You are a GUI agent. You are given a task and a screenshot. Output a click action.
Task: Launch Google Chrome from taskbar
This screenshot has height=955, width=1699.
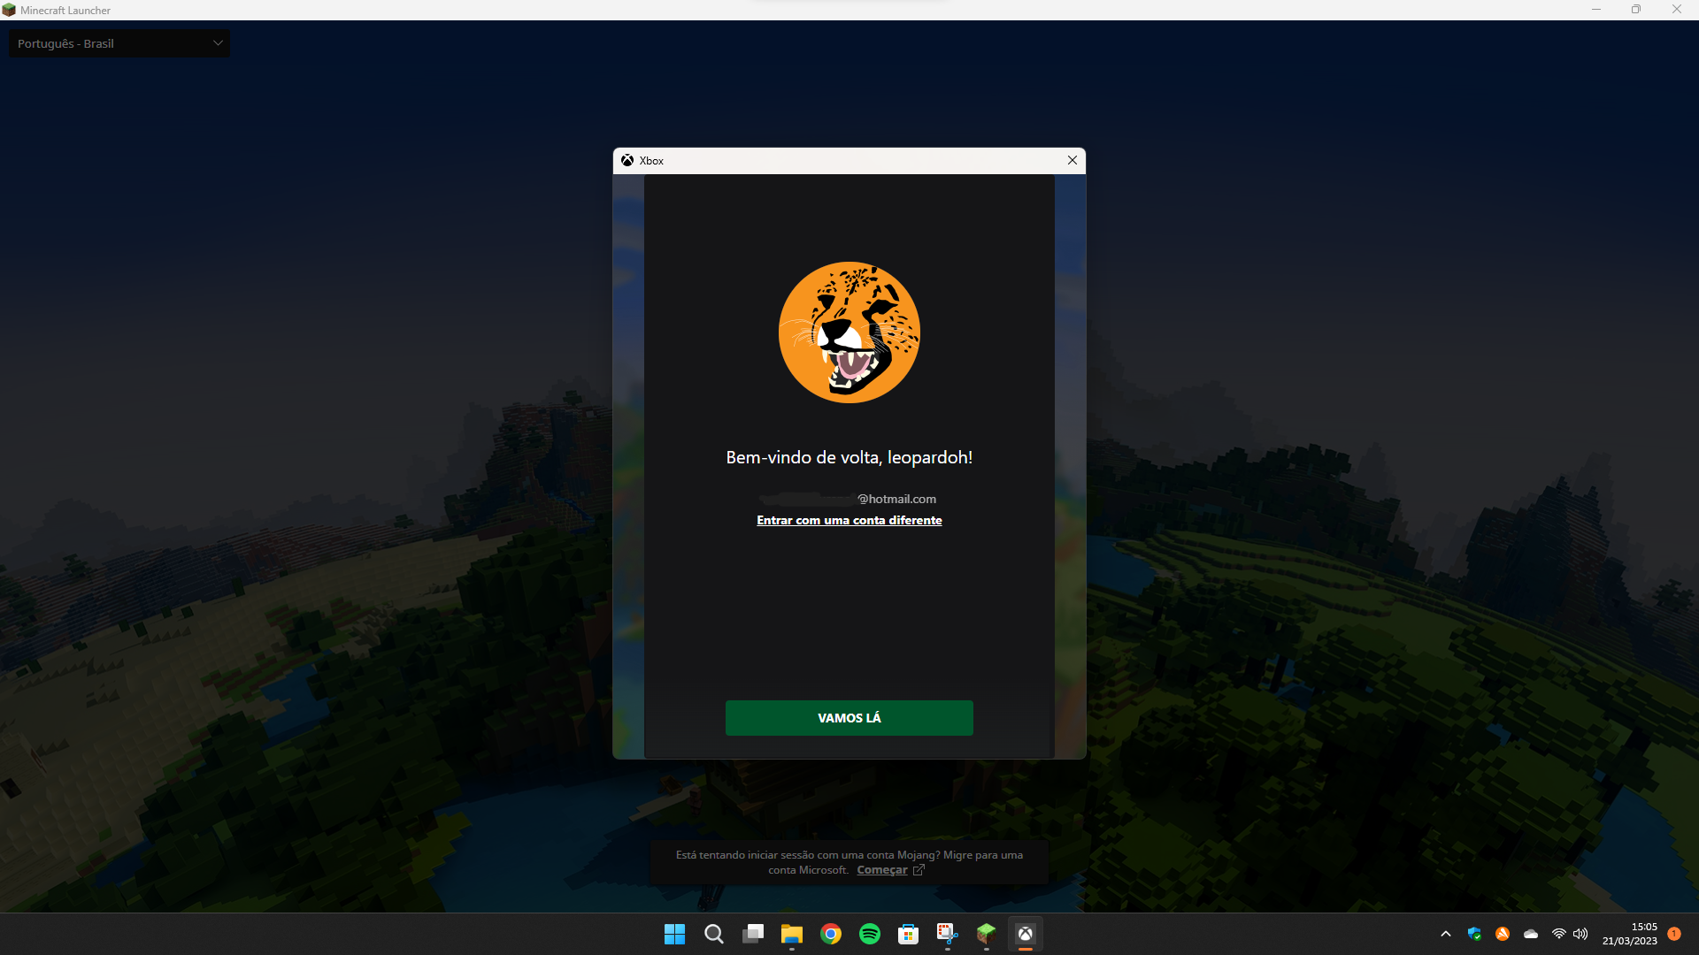[x=830, y=934]
